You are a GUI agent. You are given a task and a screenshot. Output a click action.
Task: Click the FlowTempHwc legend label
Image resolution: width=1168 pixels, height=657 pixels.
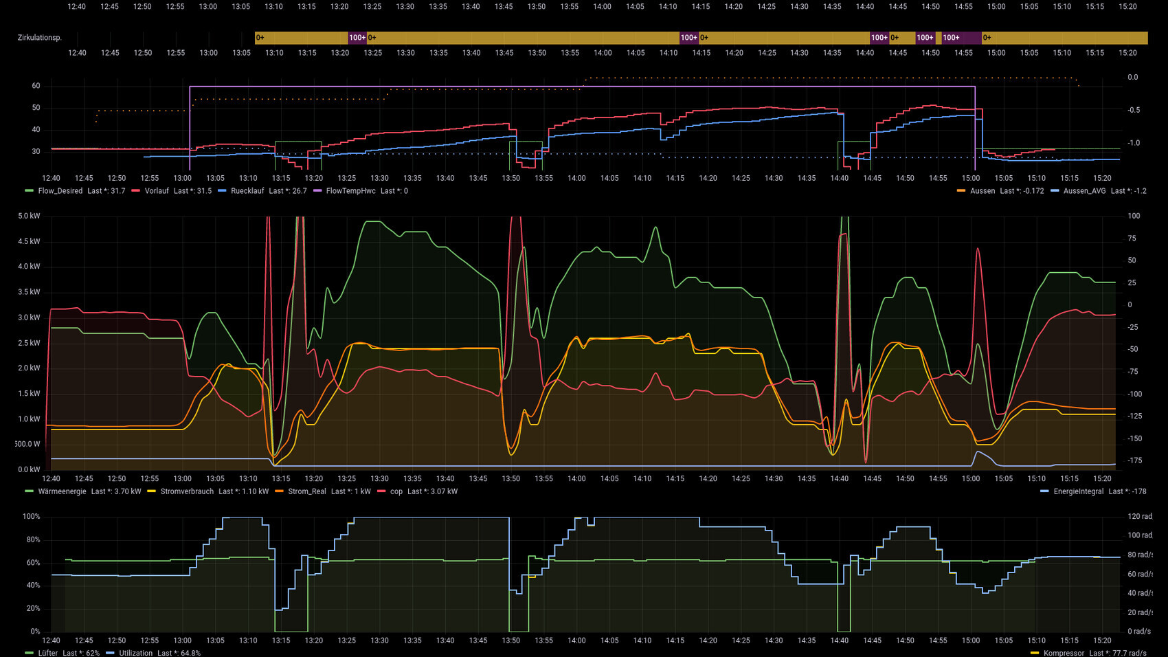pyautogui.click(x=350, y=191)
